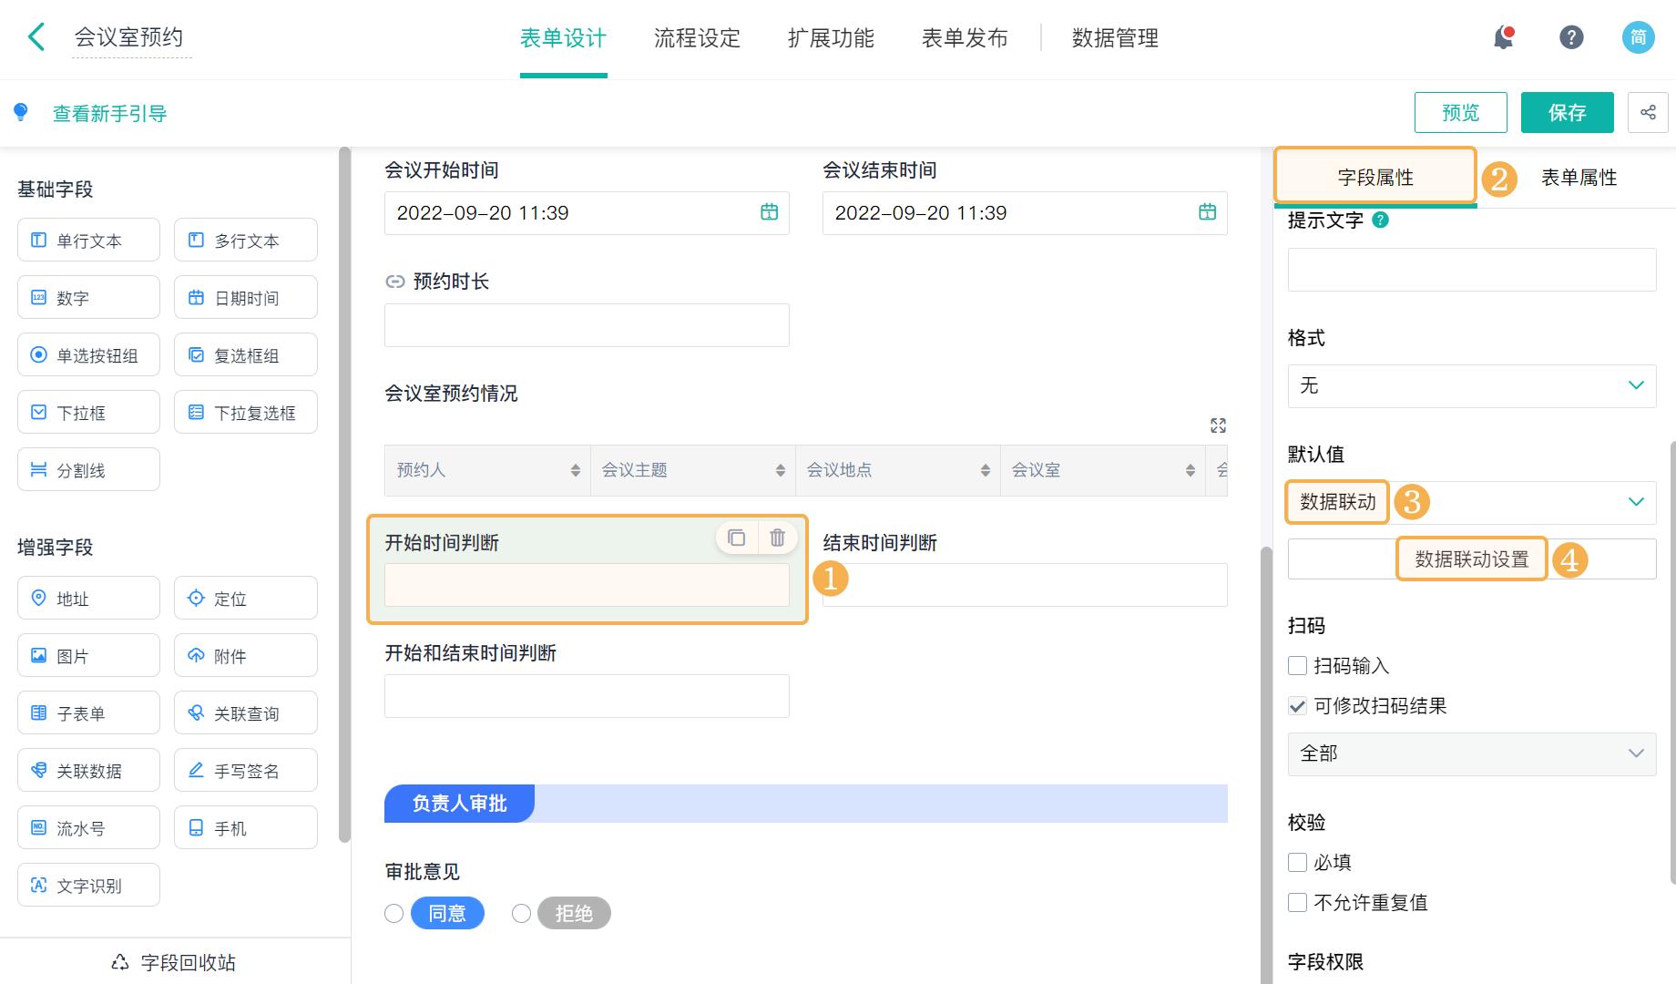Viewport: 1676px width, 984px height.
Task: Enable the 扫码输入 checkbox
Action: [1297, 665]
